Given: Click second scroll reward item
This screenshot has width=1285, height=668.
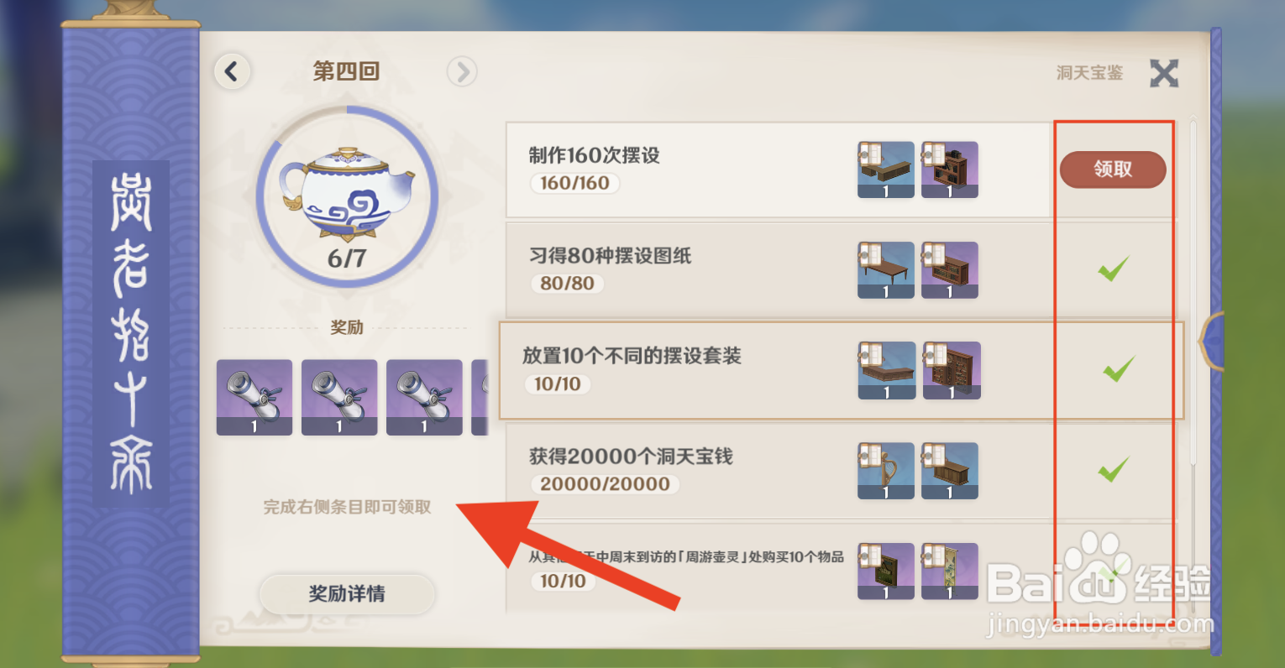Looking at the screenshot, I should [x=339, y=397].
